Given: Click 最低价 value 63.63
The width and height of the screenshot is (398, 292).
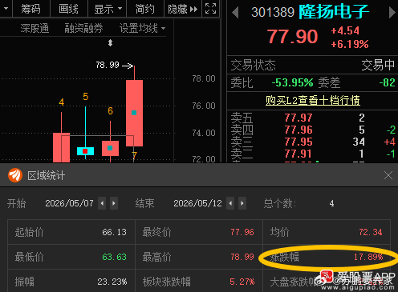Looking at the screenshot, I should (x=114, y=257).
